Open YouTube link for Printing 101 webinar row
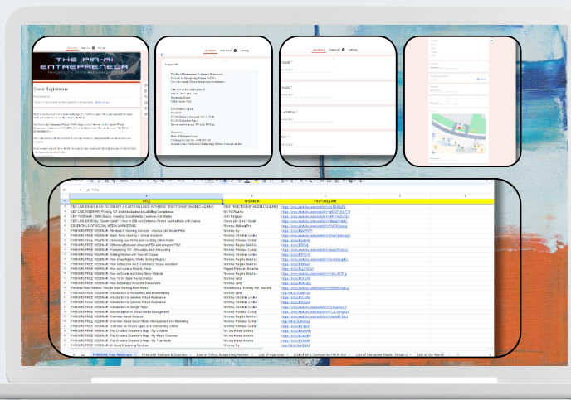This screenshot has width=571, height=400. click(x=315, y=211)
